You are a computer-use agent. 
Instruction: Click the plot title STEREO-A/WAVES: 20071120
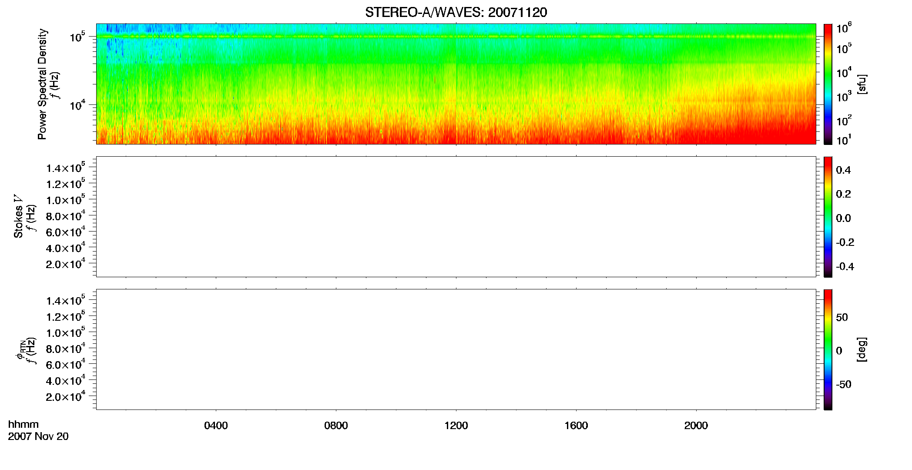(x=456, y=13)
